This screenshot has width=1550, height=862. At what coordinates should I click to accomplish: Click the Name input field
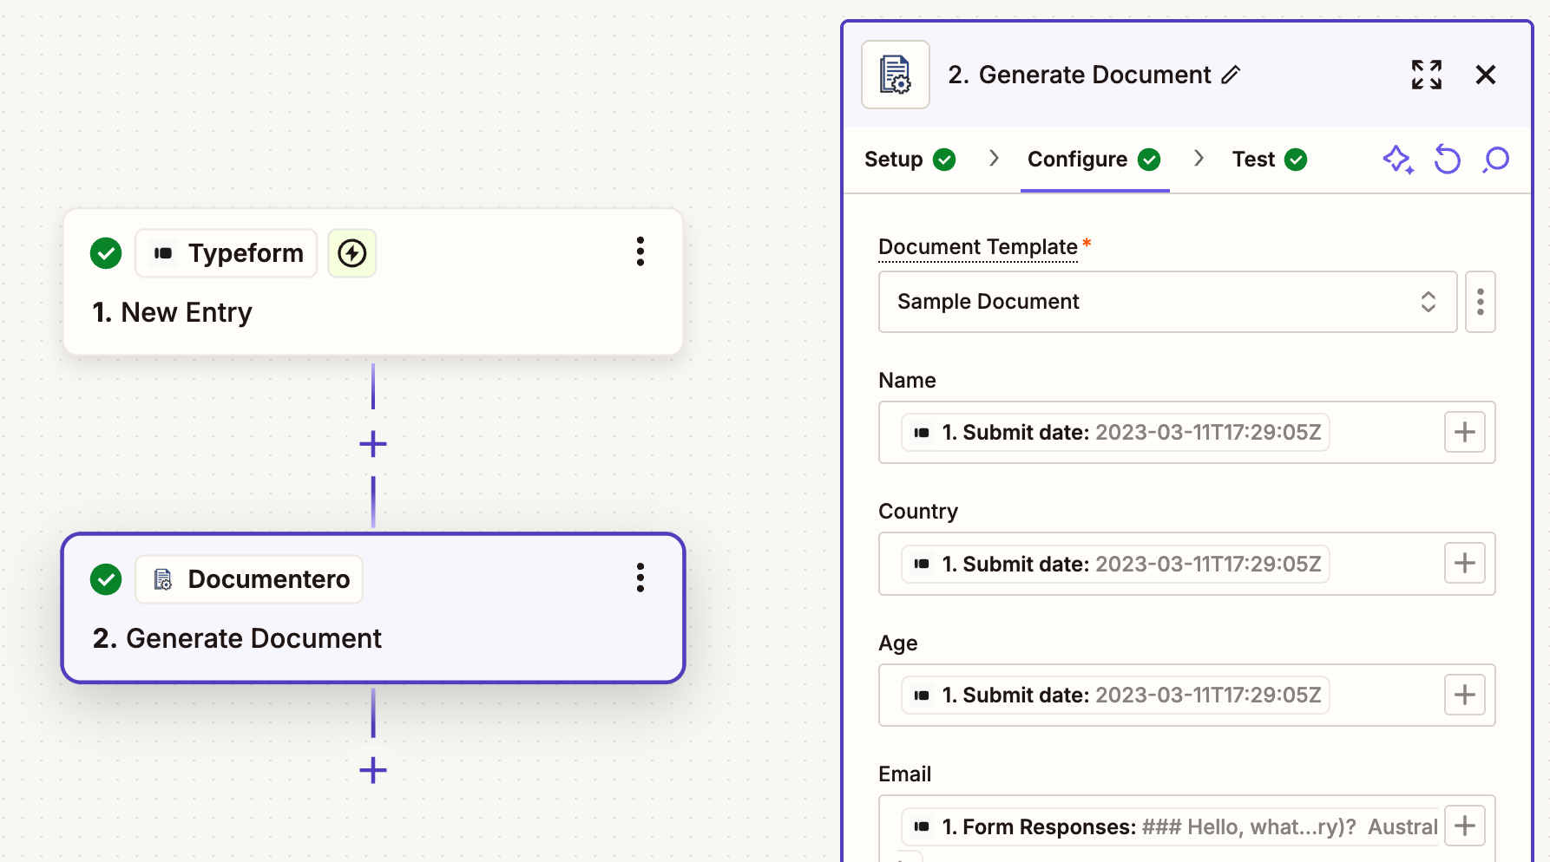[1186, 432]
